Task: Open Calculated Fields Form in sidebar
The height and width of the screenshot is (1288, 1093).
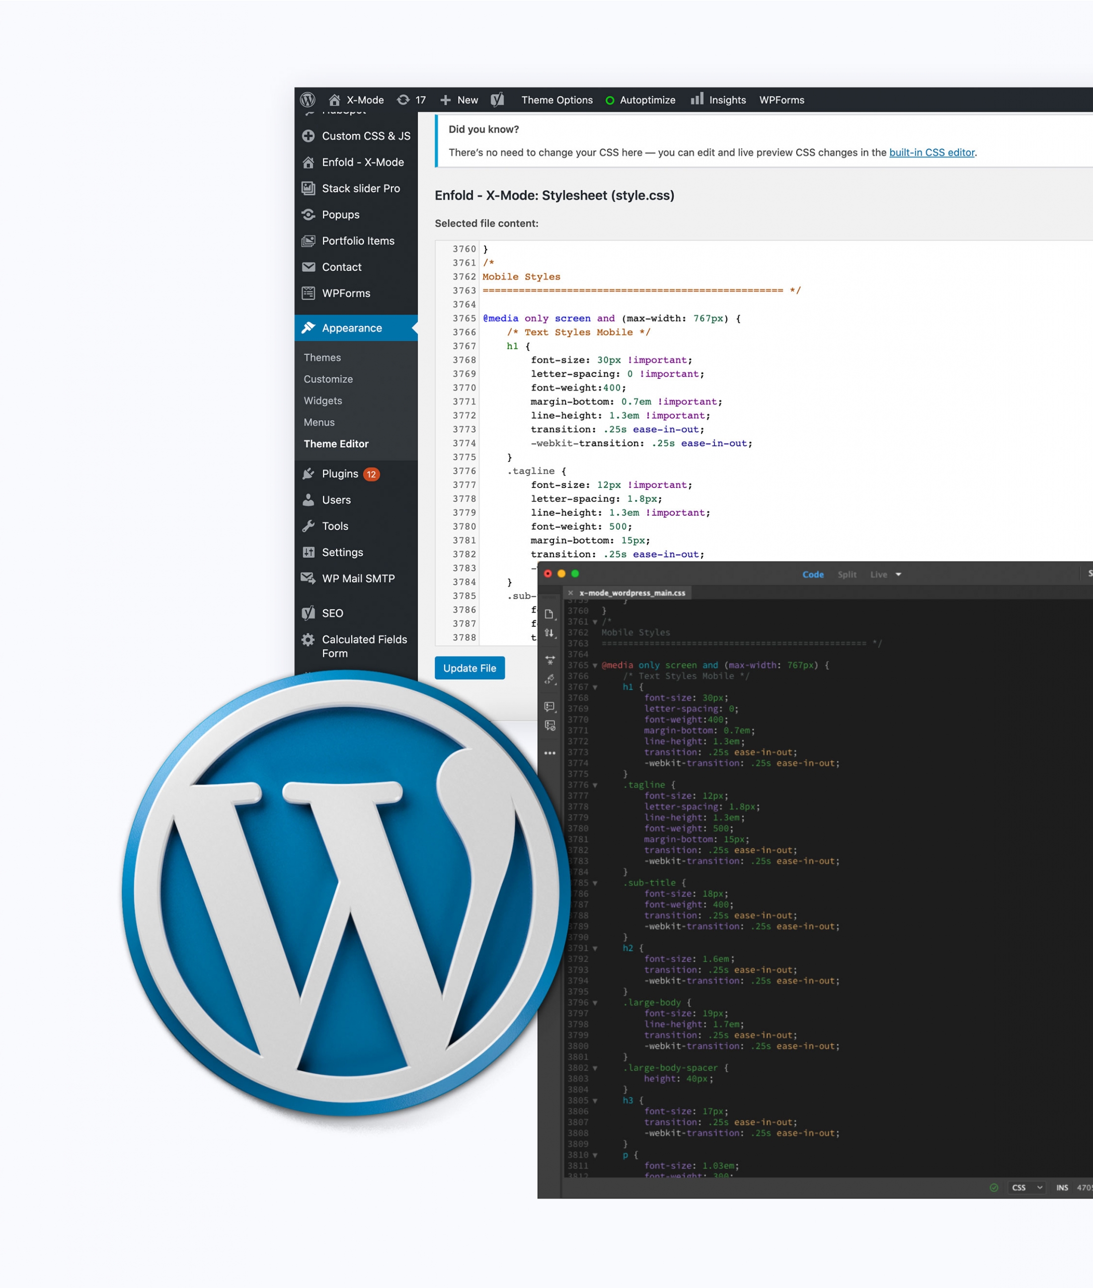Action: click(x=356, y=646)
